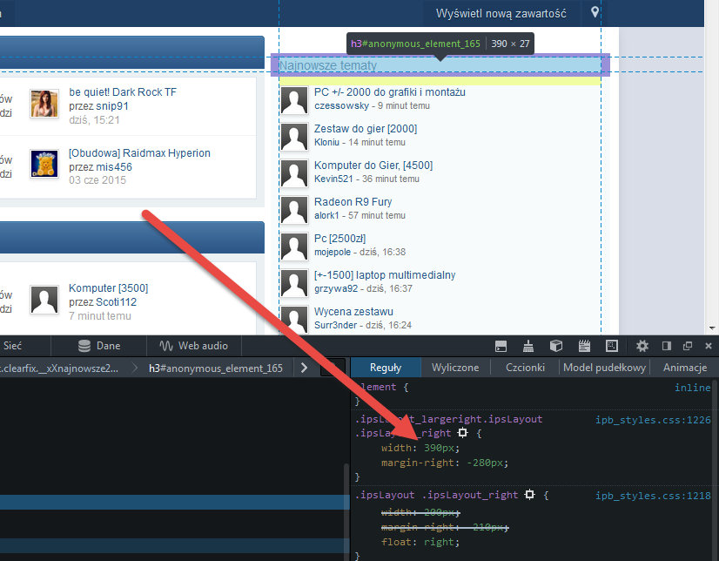Toggle selector highlighter for .ipsLayout .ipsLayout_right rule
The height and width of the screenshot is (561, 719).
[528, 495]
